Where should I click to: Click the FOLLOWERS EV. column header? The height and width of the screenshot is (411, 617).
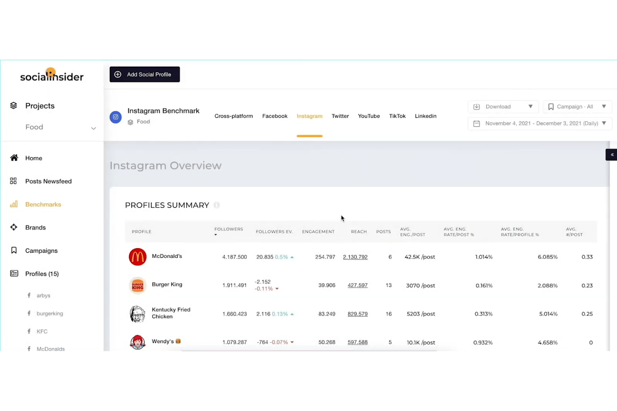coord(274,232)
